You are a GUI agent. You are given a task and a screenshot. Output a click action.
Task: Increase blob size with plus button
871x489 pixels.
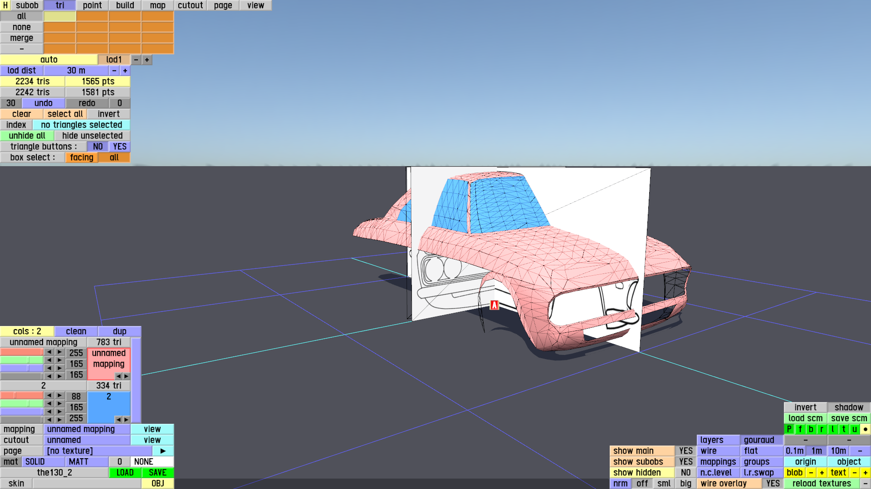[x=822, y=473]
